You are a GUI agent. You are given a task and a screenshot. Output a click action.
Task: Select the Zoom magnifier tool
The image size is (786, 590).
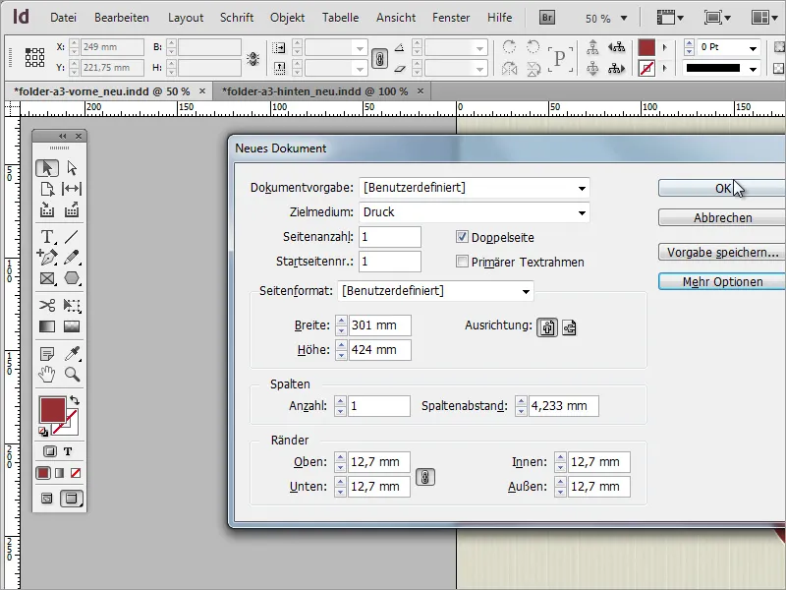coord(72,375)
